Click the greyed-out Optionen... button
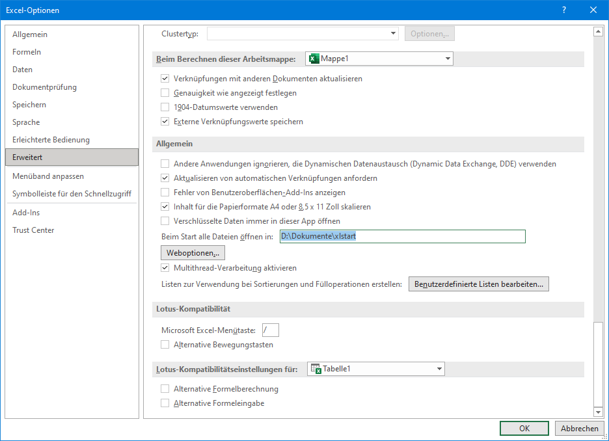This screenshot has height=441, width=609. click(429, 34)
